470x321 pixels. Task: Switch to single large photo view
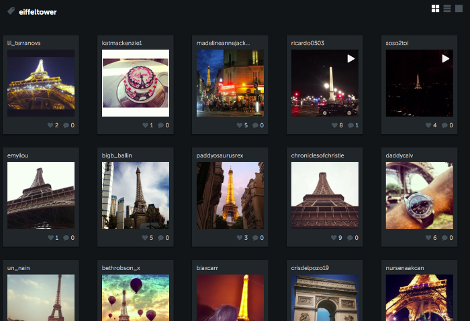[x=459, y=9]
